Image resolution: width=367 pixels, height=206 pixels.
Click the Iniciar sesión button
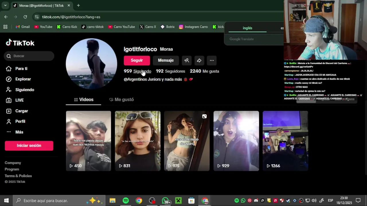pyautogui.click(x=29, y=145)
